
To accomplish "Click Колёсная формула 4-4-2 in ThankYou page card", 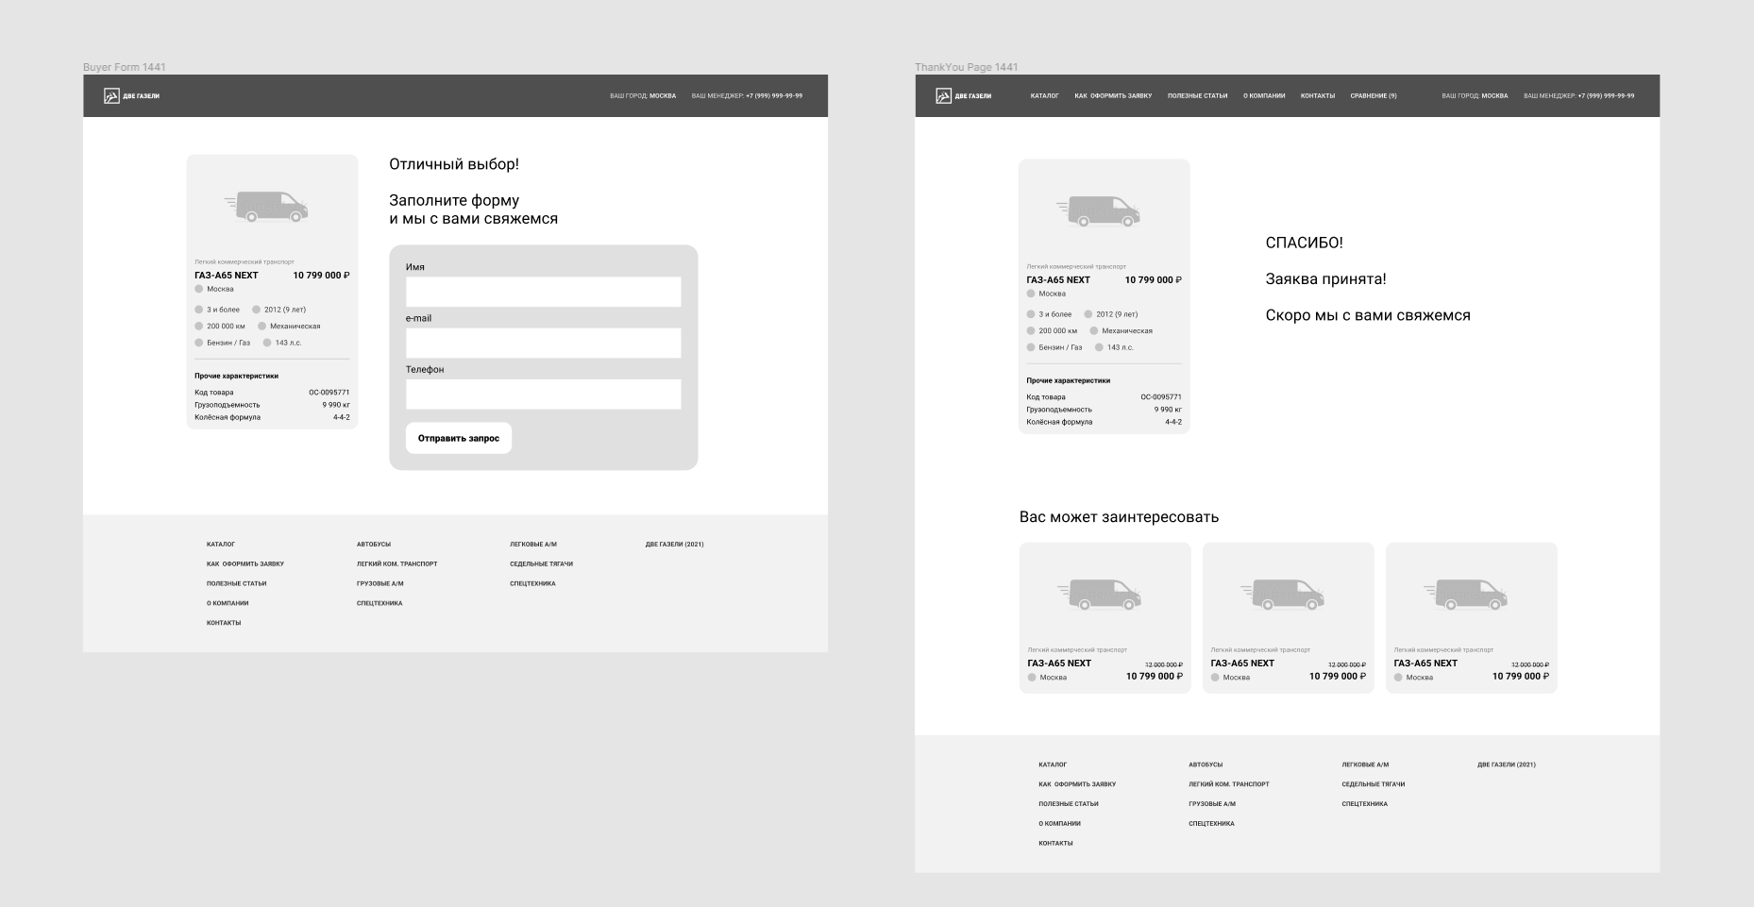I will [1104, 422].
